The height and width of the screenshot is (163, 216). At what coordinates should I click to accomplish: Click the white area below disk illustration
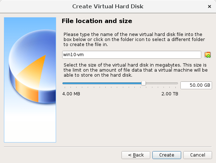(30, 124)
